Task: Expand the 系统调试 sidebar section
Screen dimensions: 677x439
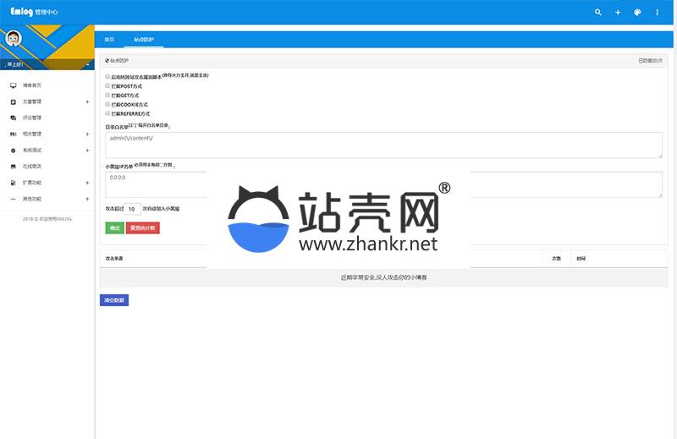Action: point(87,150)
